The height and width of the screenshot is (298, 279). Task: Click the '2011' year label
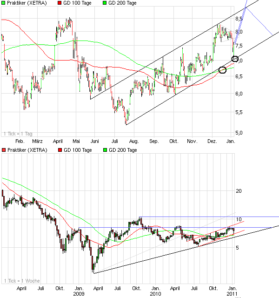click(232, 294)
